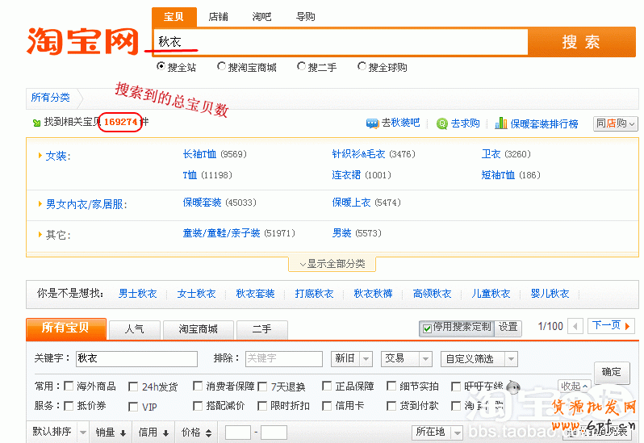Toggle the 停用搜索定制 checkbox
Screen dimensions: 644x443
point(426,328)
